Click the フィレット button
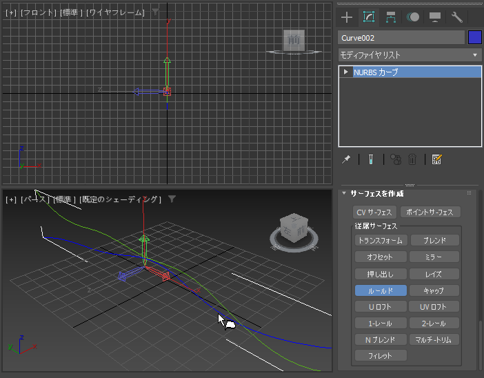Image resolution: width=484 pixels, height=378 pixels. click(381, 355)
